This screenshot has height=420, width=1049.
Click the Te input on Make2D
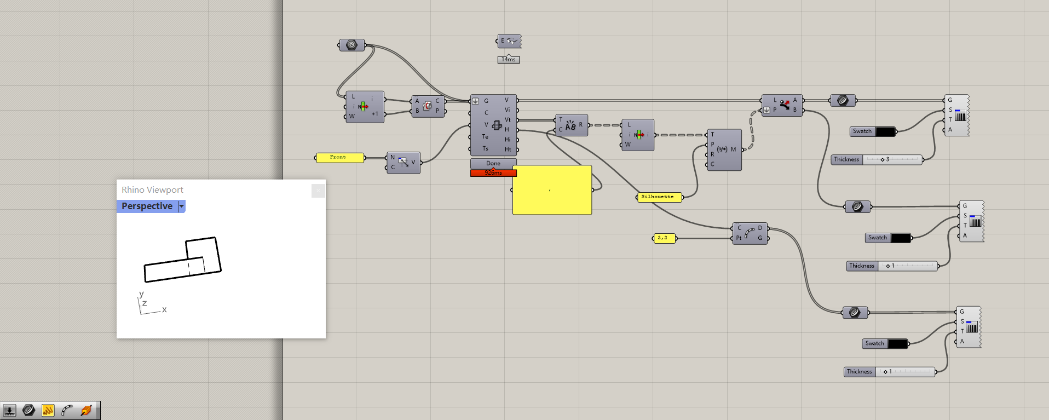tap(485, 137)
